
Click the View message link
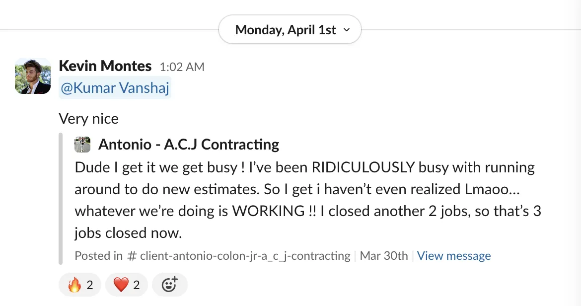454,256
